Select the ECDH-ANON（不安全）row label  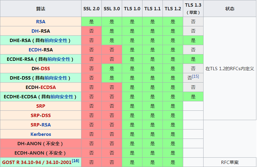click(x=41, y=153)
